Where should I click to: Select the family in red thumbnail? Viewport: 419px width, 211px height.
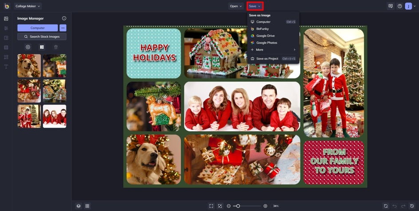point(55,116)
